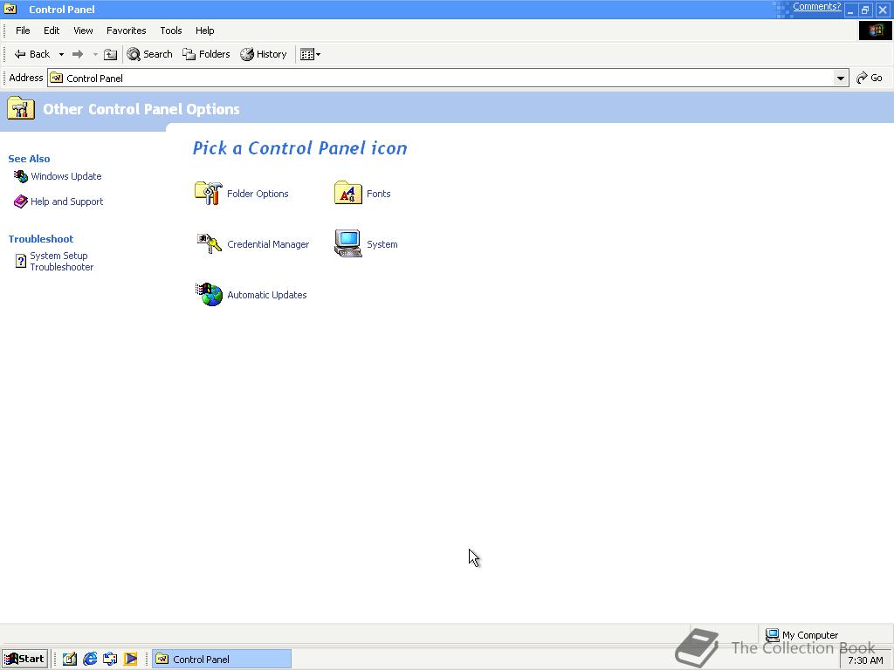The height and width of the screenshot is (670, 894).
Task: Open the File menu
Action: click(23, 31)
